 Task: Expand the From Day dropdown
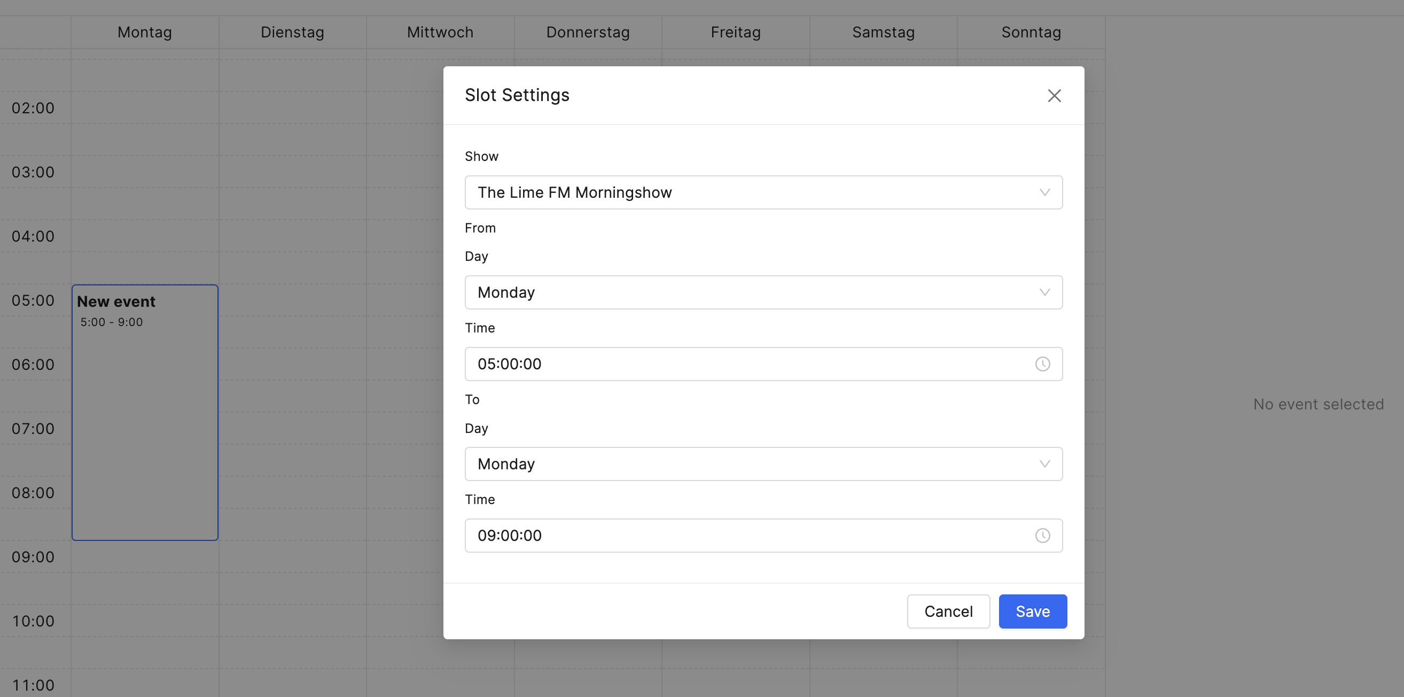pyautogui.click(x=763, y=292)
